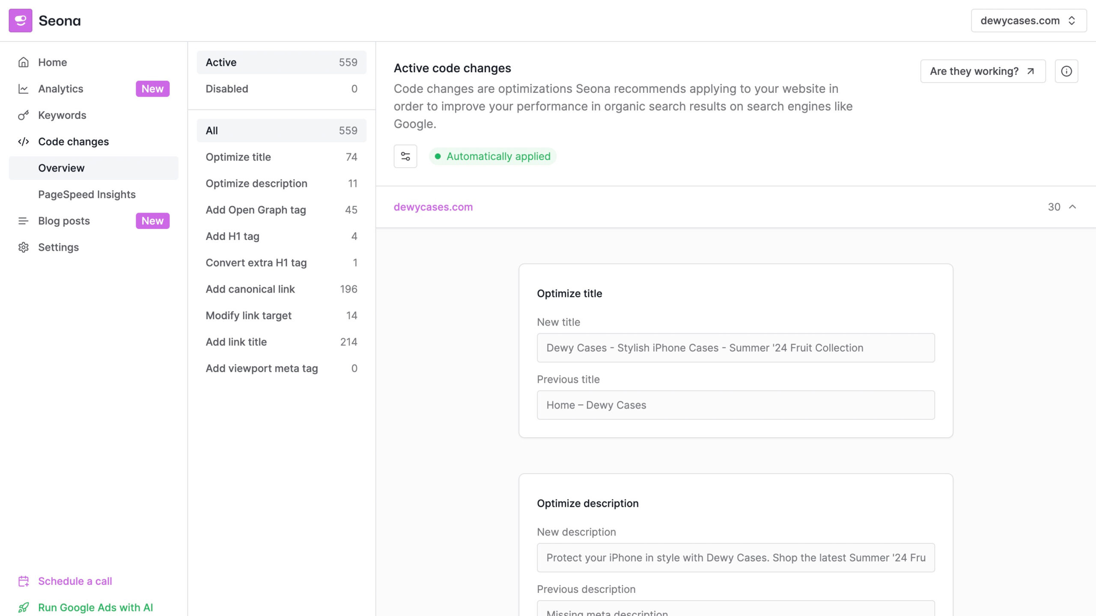Click the Automatically applied status badge

(x=492, y=157)
